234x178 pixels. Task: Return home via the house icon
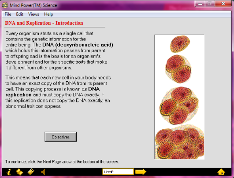point(221,172)
